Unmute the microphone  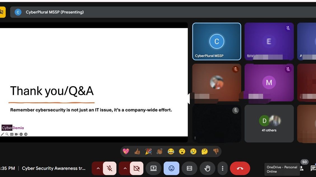point(110,168)
